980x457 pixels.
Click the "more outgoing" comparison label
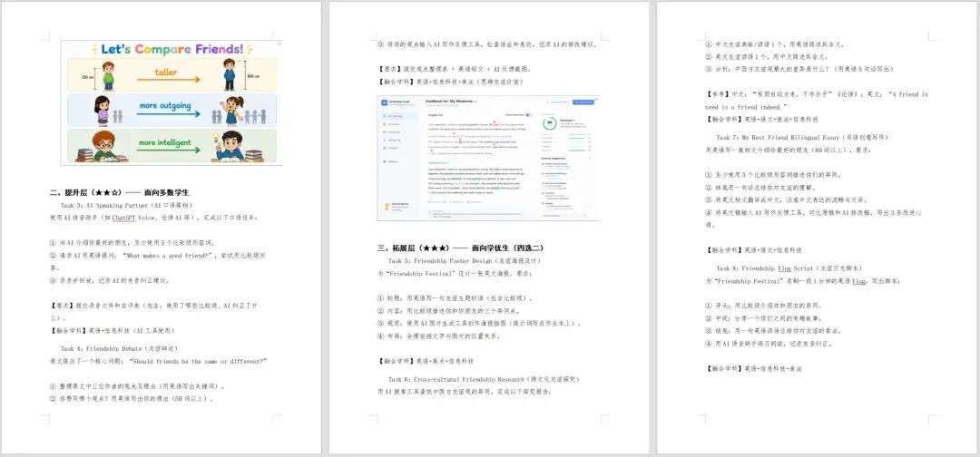pyautogui.click(x=165, y=105)
